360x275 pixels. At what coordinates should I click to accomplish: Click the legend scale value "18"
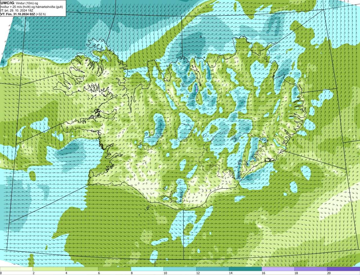(296, 273)
